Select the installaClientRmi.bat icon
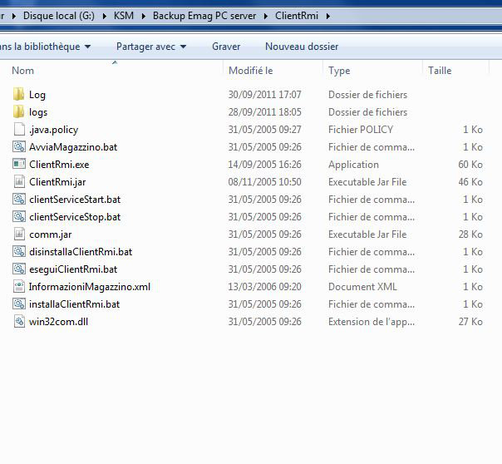Viewport: 502px width, 464px height. tap(19, 304)
